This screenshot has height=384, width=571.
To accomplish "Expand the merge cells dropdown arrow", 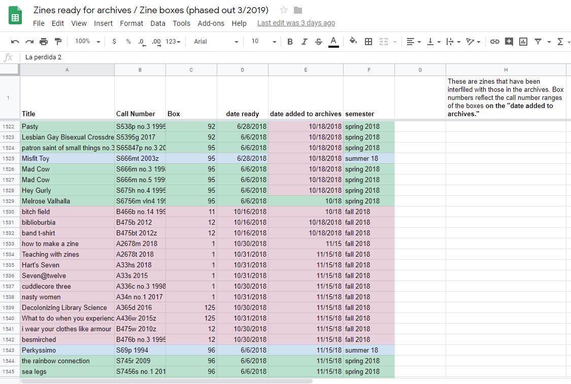I will [395, 42].
